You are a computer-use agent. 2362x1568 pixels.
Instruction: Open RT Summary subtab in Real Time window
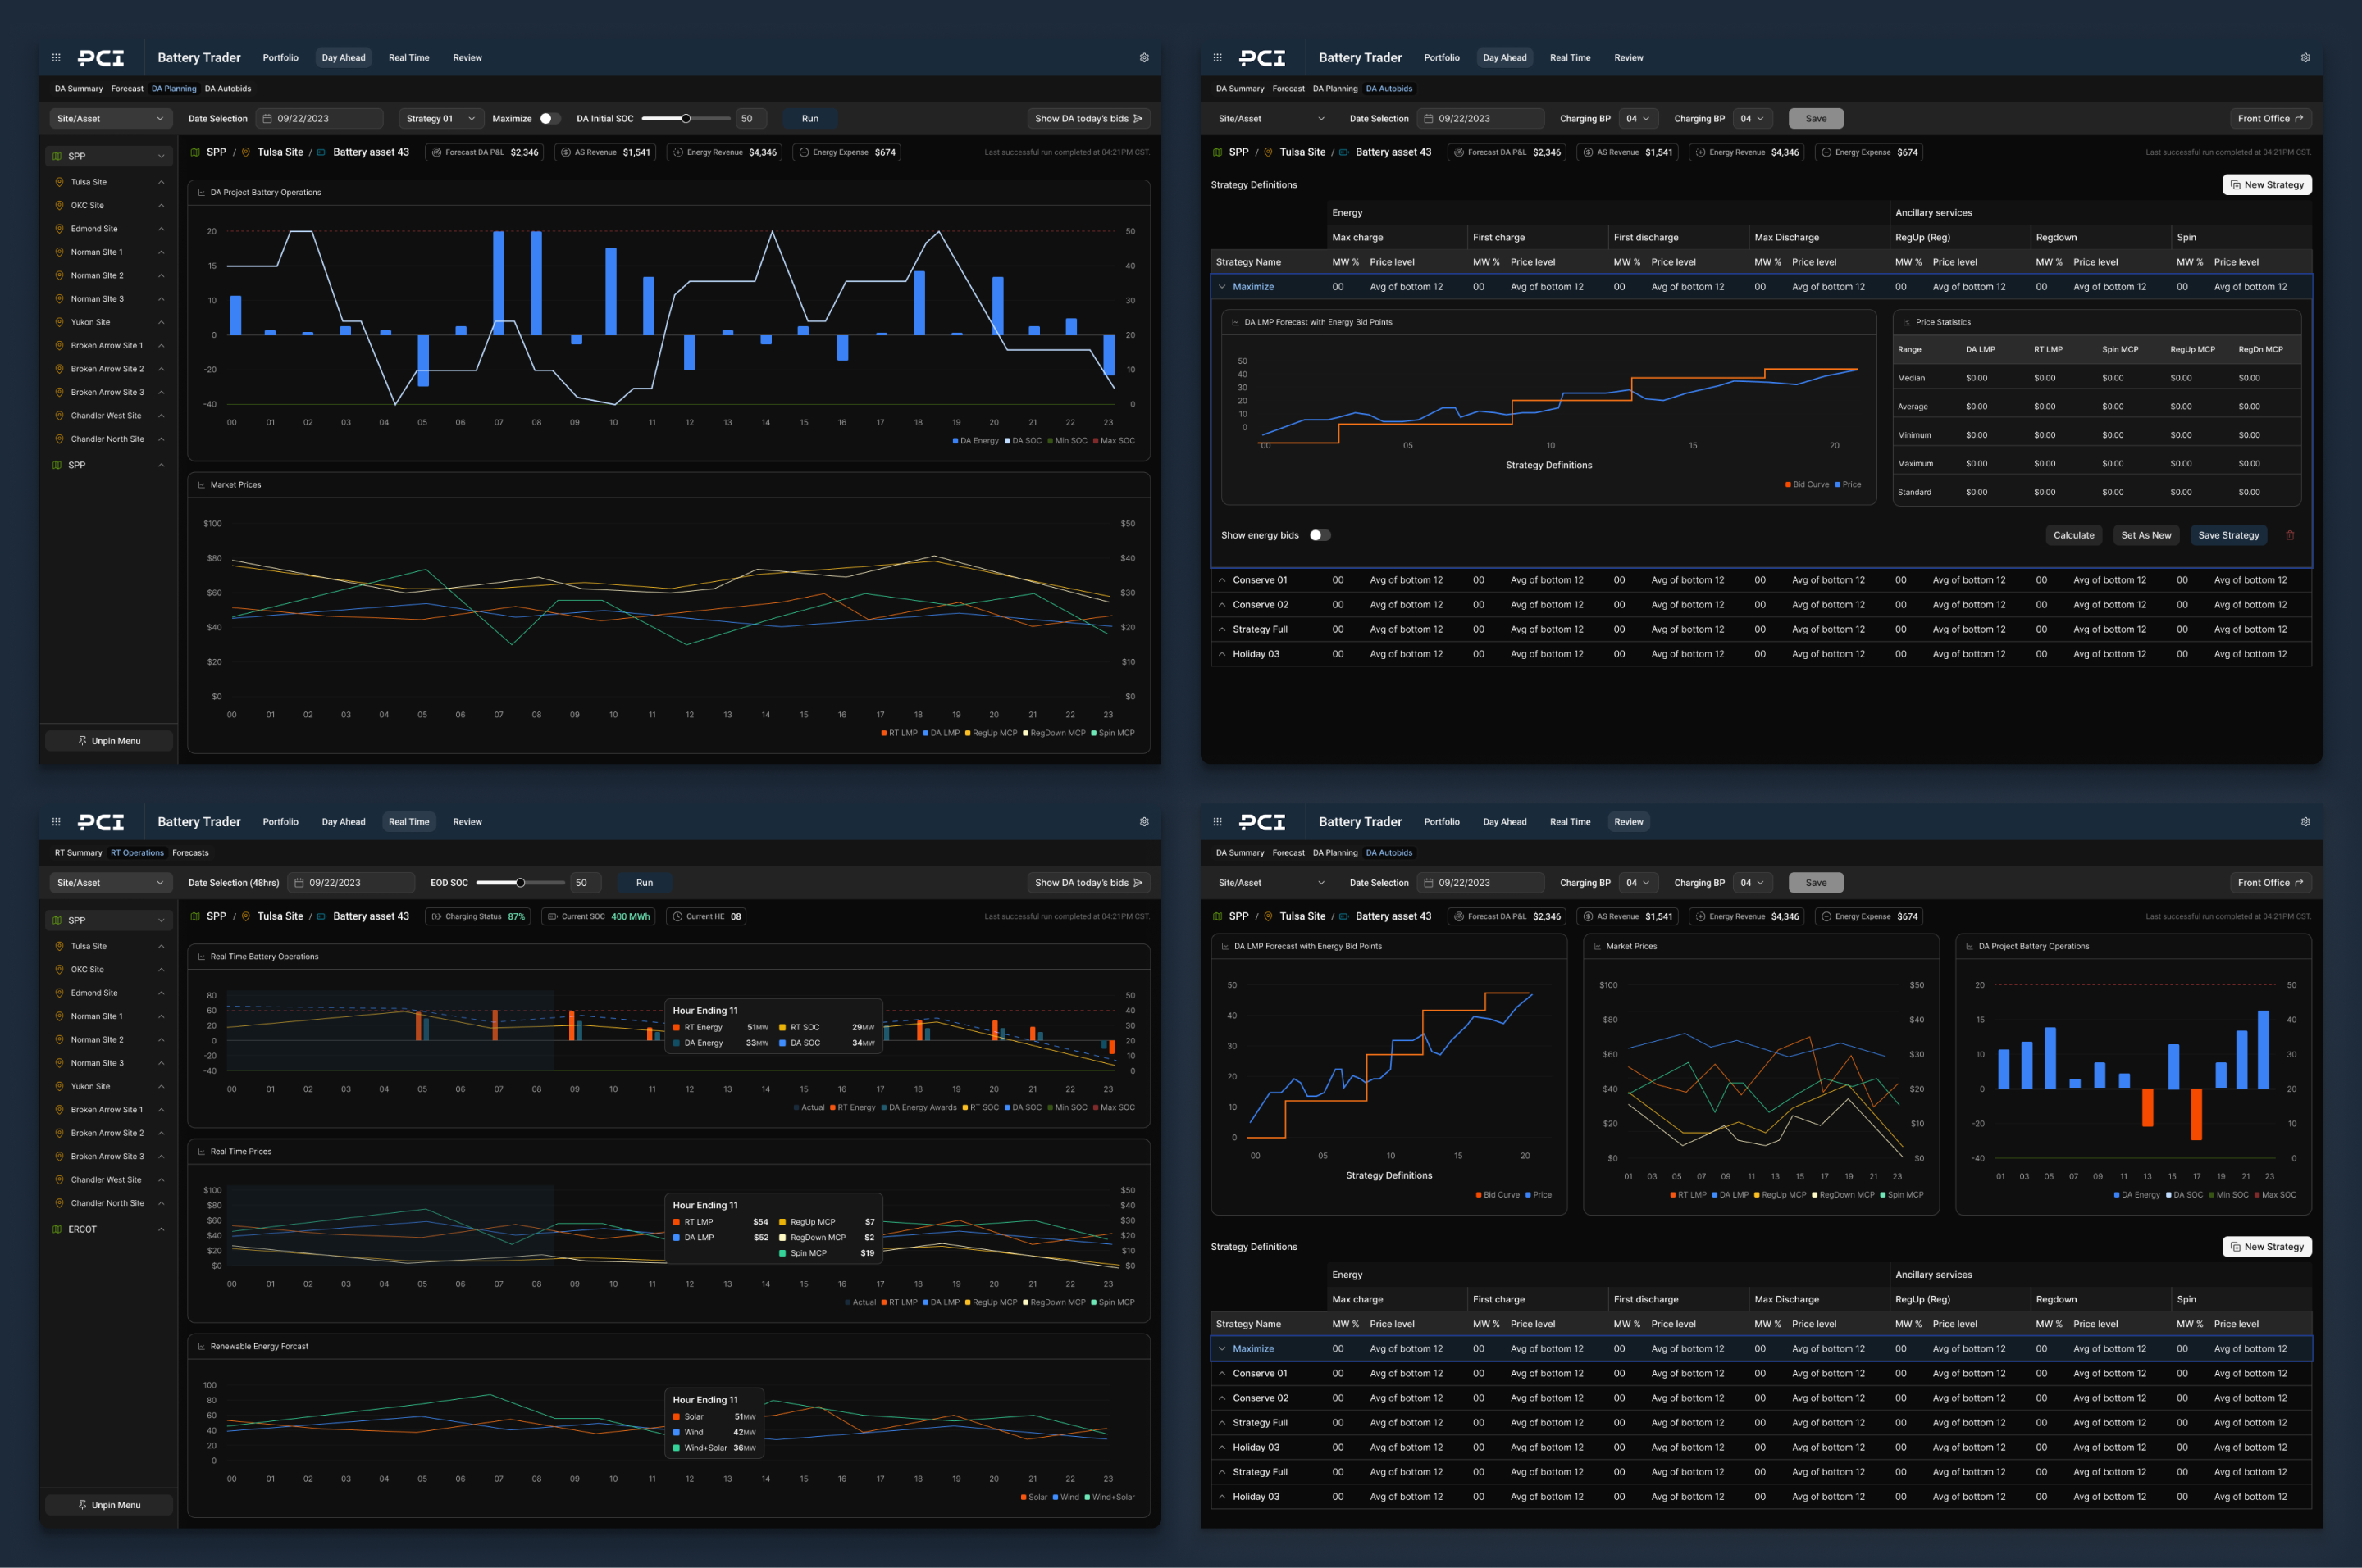click(78, 853)
